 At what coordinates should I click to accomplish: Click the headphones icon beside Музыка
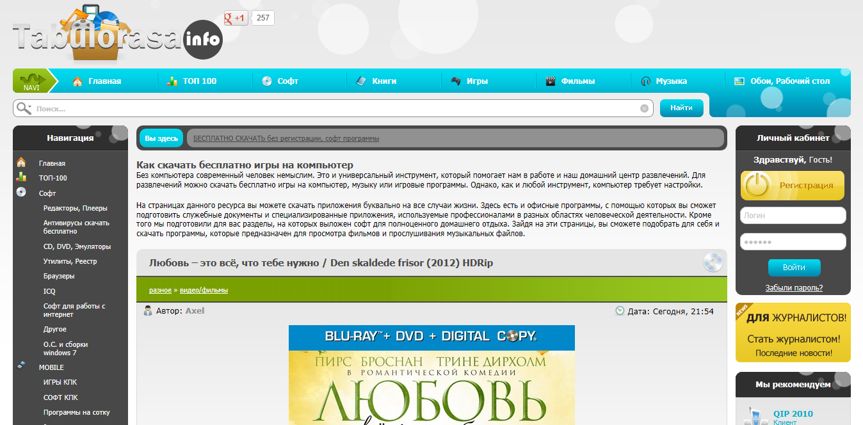click(645, 81)
